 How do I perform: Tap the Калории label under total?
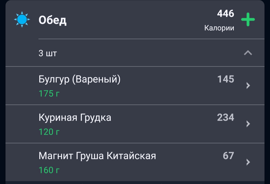[219, 28]
